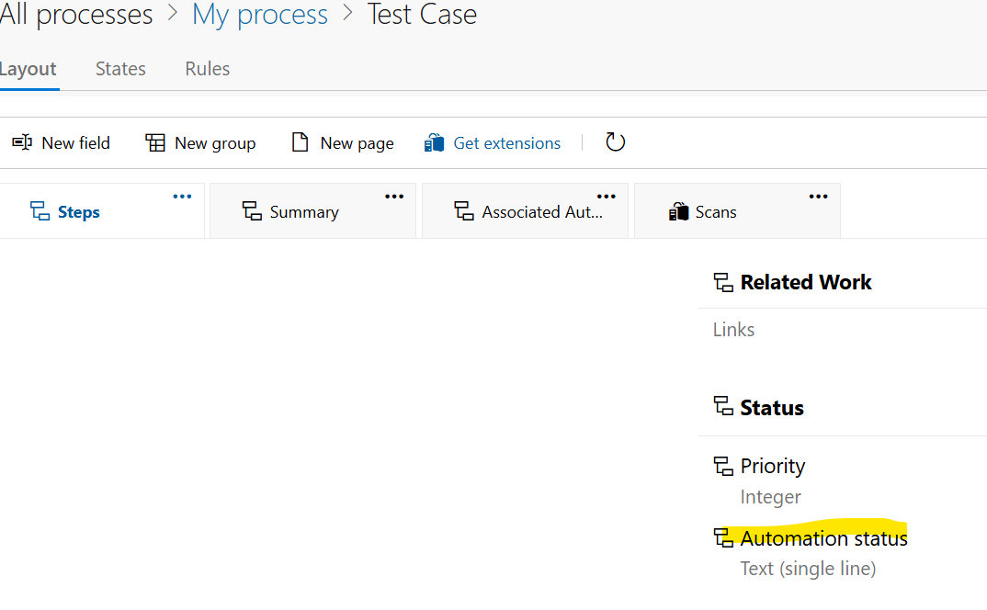The width and height of the screenshot is (987, 610).
Task: Click the Get extensions shopping bag icon
Action: pos(433,142)
